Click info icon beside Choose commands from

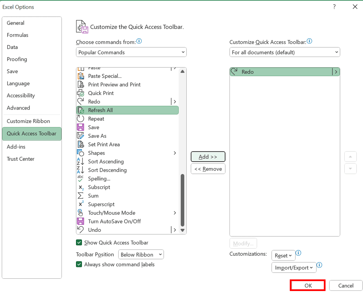tap(139, 41)
